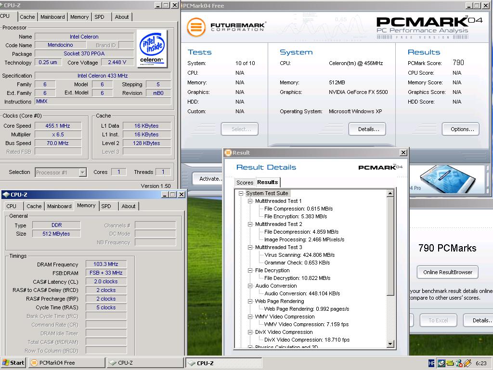Screen dimensions: 493x370
Task: Click the Core Speed 455.1 MHz field
Action: click(x=58, y=126)
